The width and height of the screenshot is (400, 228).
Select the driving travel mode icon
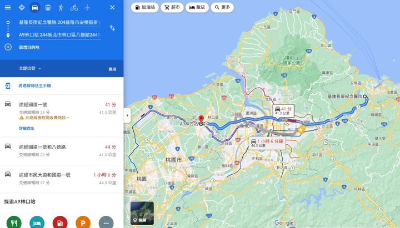34,7
